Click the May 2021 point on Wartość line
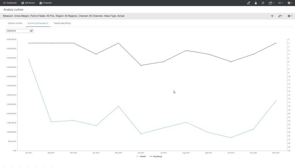This screenshot has width=295, height=167. [119, 106]
